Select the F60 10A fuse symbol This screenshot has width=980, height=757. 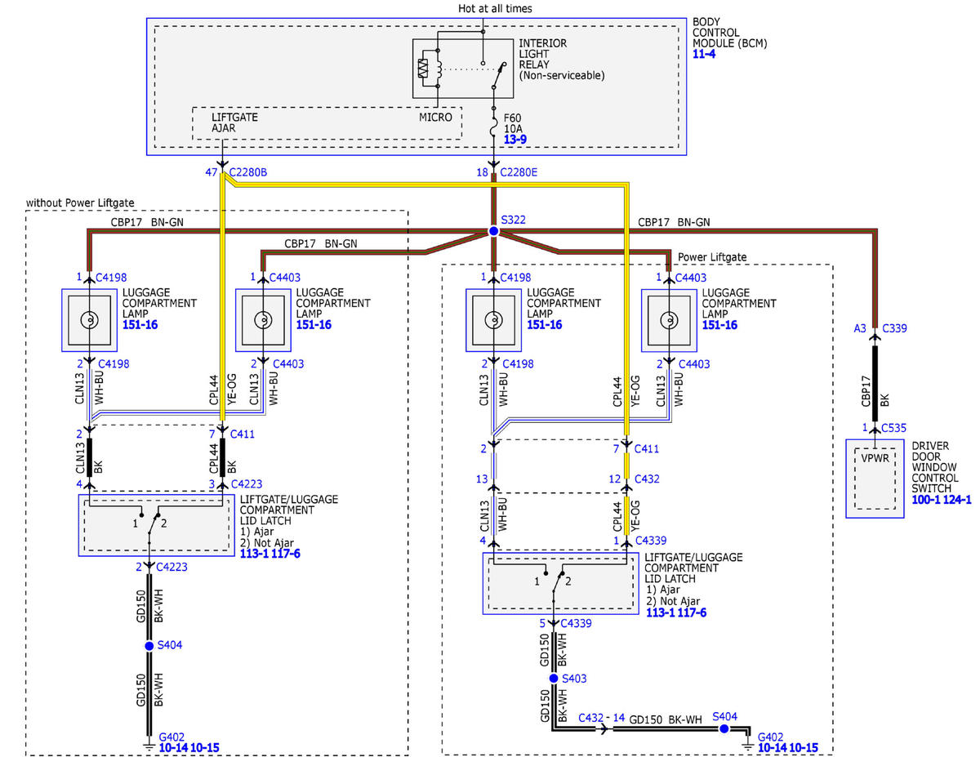493,128
